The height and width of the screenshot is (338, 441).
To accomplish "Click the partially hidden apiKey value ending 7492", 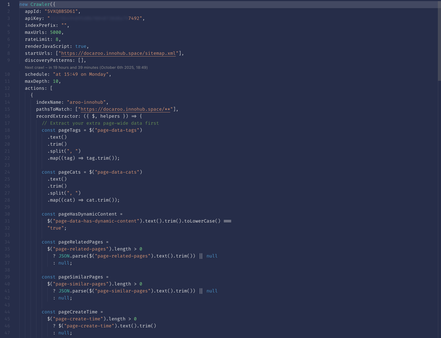I will pos(95,18).
